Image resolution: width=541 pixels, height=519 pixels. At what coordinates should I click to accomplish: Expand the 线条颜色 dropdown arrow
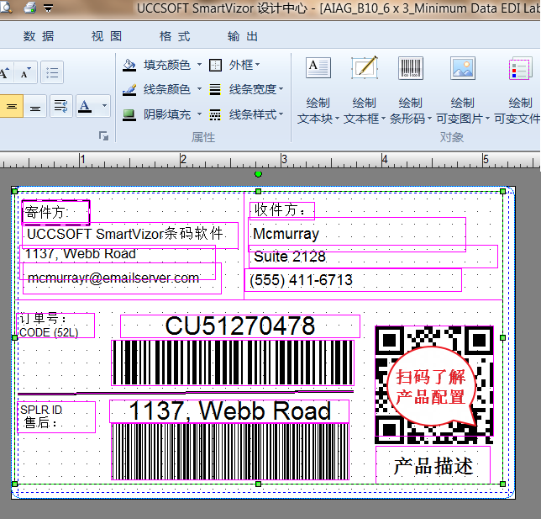(199, 89)
